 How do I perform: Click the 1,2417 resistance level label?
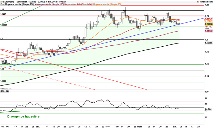click(3, 14)
